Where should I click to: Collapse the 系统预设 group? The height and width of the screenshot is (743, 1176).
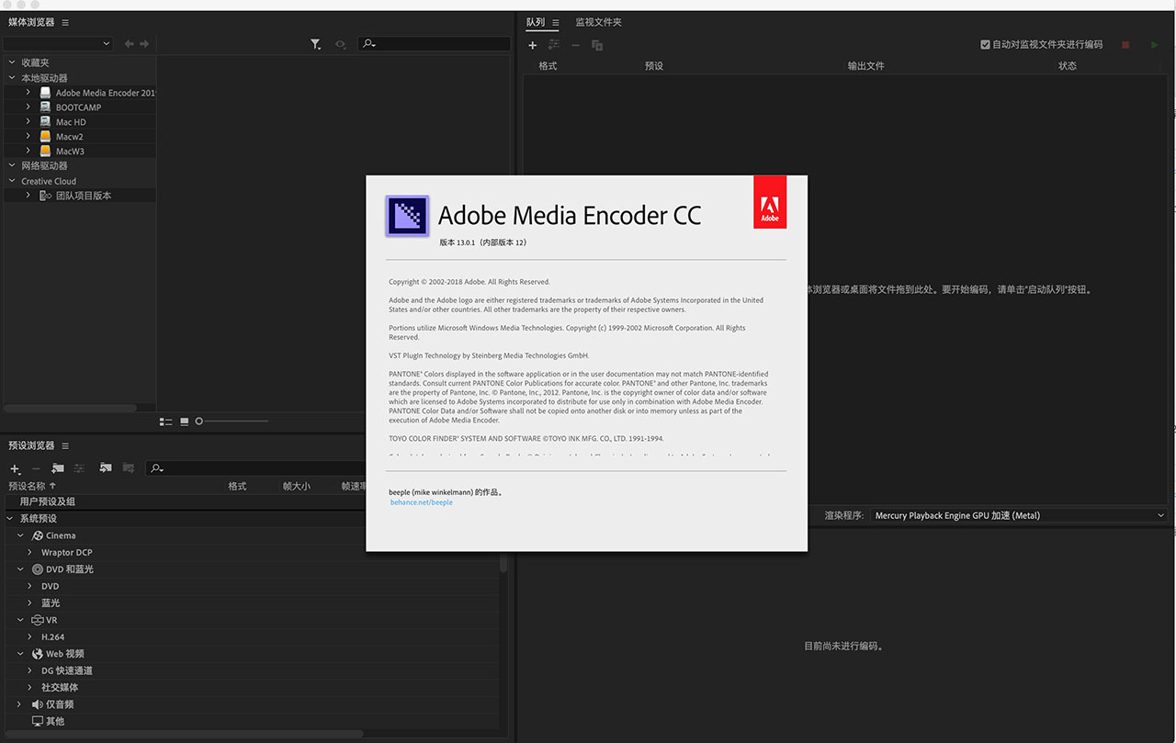[x=10, y=519]
